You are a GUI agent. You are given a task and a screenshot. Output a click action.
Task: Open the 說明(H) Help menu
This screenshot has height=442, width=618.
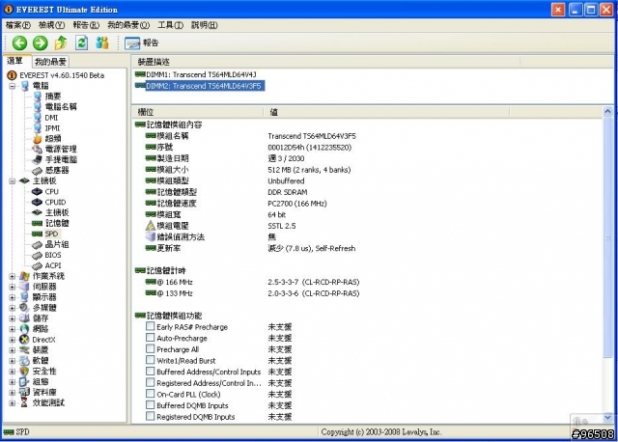point(204,25)
